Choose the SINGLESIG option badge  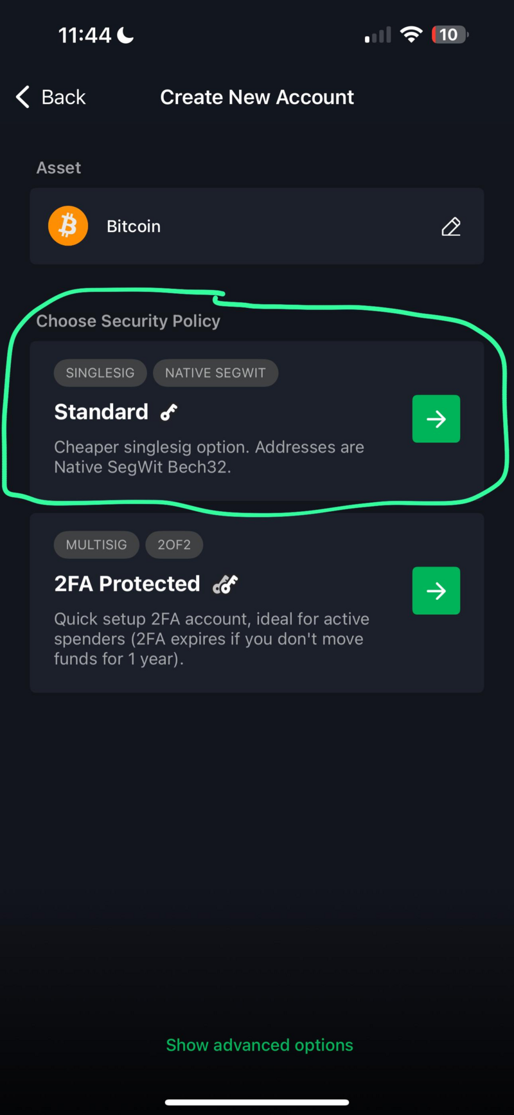100,373
